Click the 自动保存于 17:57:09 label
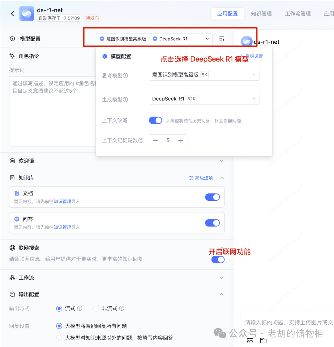This screenshot has width=334, height=347. pyautogui.click(x=59, y=18)
